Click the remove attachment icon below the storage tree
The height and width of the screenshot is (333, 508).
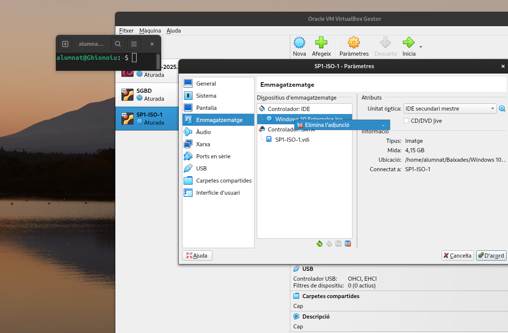pos(348,244)
